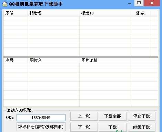Close the QQ相册批量获取下载助手 window
This screenshot has width=162, height=132.
click(152, 3)
